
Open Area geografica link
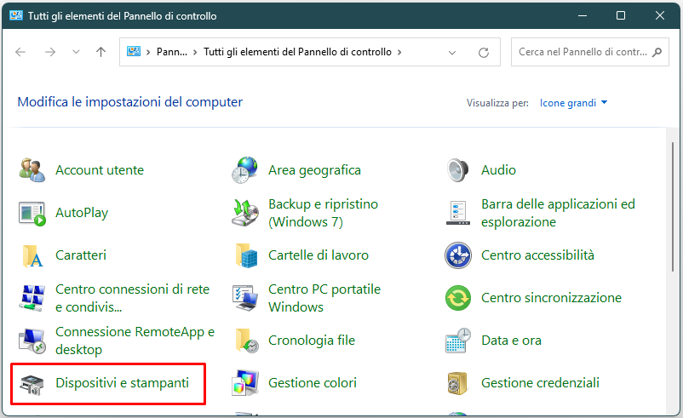click(314, 170)
